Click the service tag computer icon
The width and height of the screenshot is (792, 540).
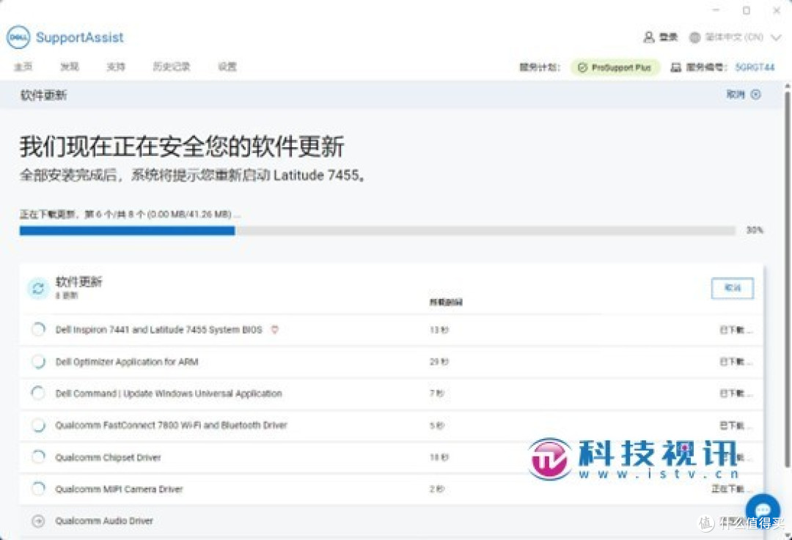click(x=675, y=67)
